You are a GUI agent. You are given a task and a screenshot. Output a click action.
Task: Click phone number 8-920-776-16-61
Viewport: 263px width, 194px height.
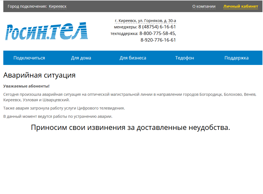click(158, 40)
